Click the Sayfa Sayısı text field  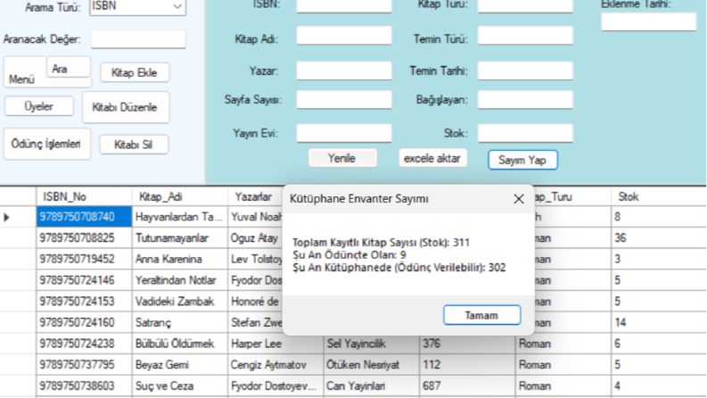[344, 100]
